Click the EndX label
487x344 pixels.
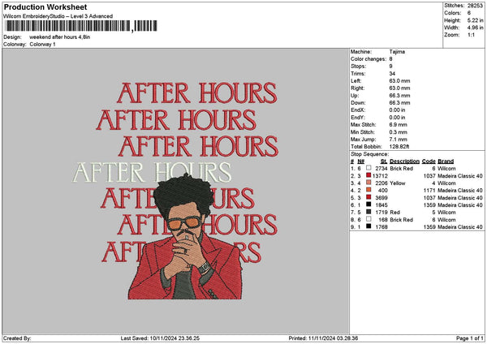pos(358,110)
